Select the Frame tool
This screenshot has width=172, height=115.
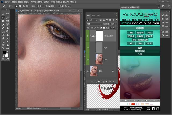[x=8, y=21]
